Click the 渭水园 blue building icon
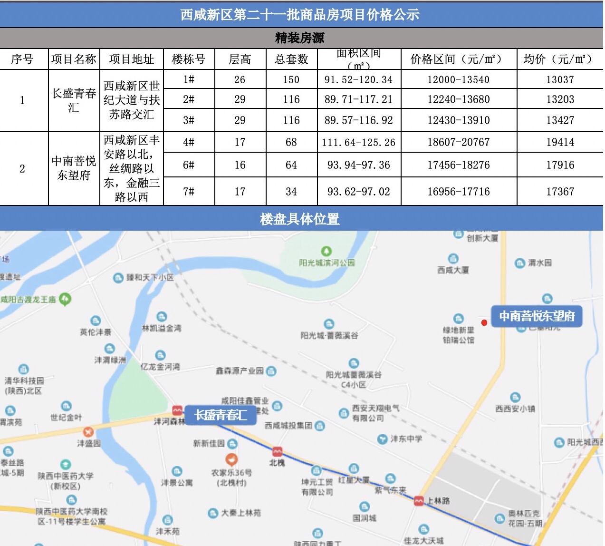The width and height of the screenshot is (605, 546). tap(520, 263)
